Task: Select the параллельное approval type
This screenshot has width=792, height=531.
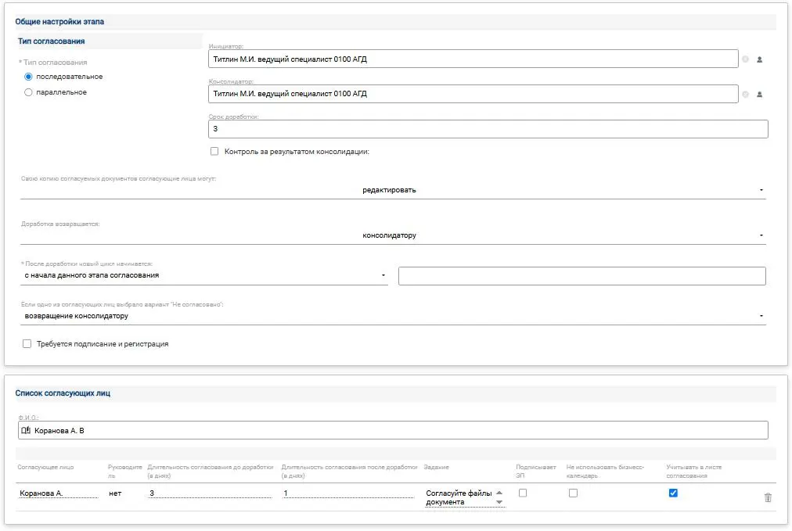Action: tap(29, 92)
